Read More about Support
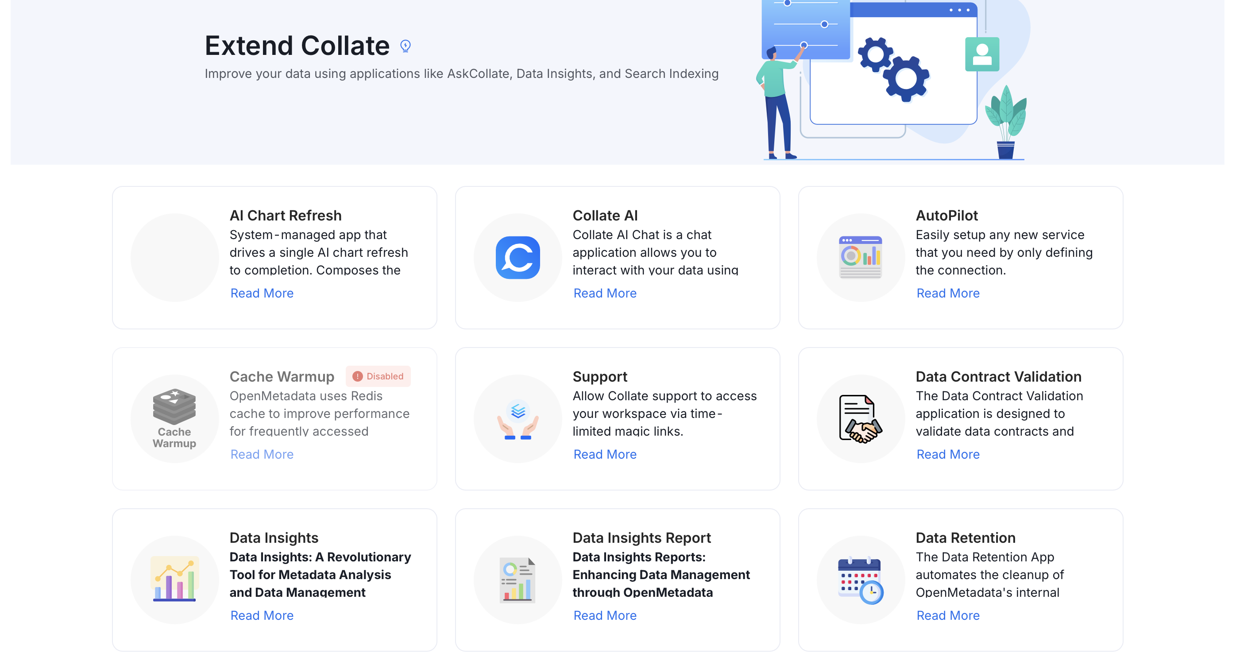1236x657 pixels. pos(605,455)
